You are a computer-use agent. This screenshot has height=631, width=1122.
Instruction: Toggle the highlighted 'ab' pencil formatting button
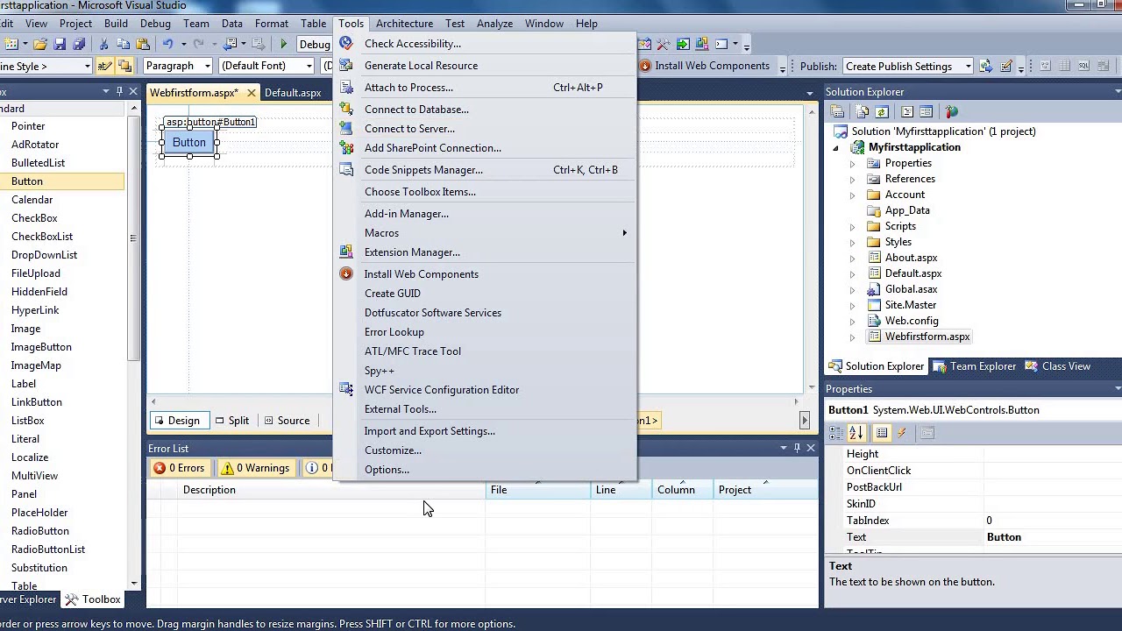coord(104,66)
